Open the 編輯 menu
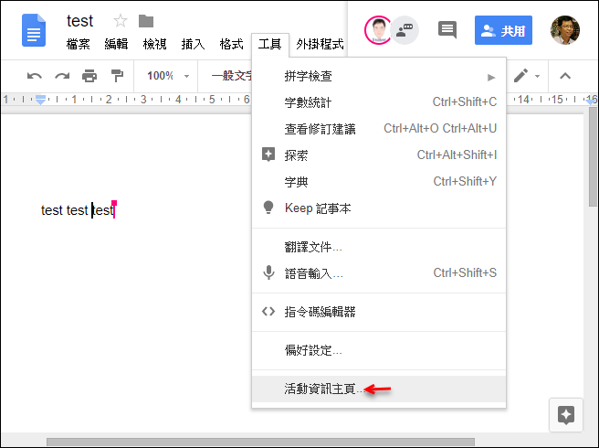 point(116,44)
